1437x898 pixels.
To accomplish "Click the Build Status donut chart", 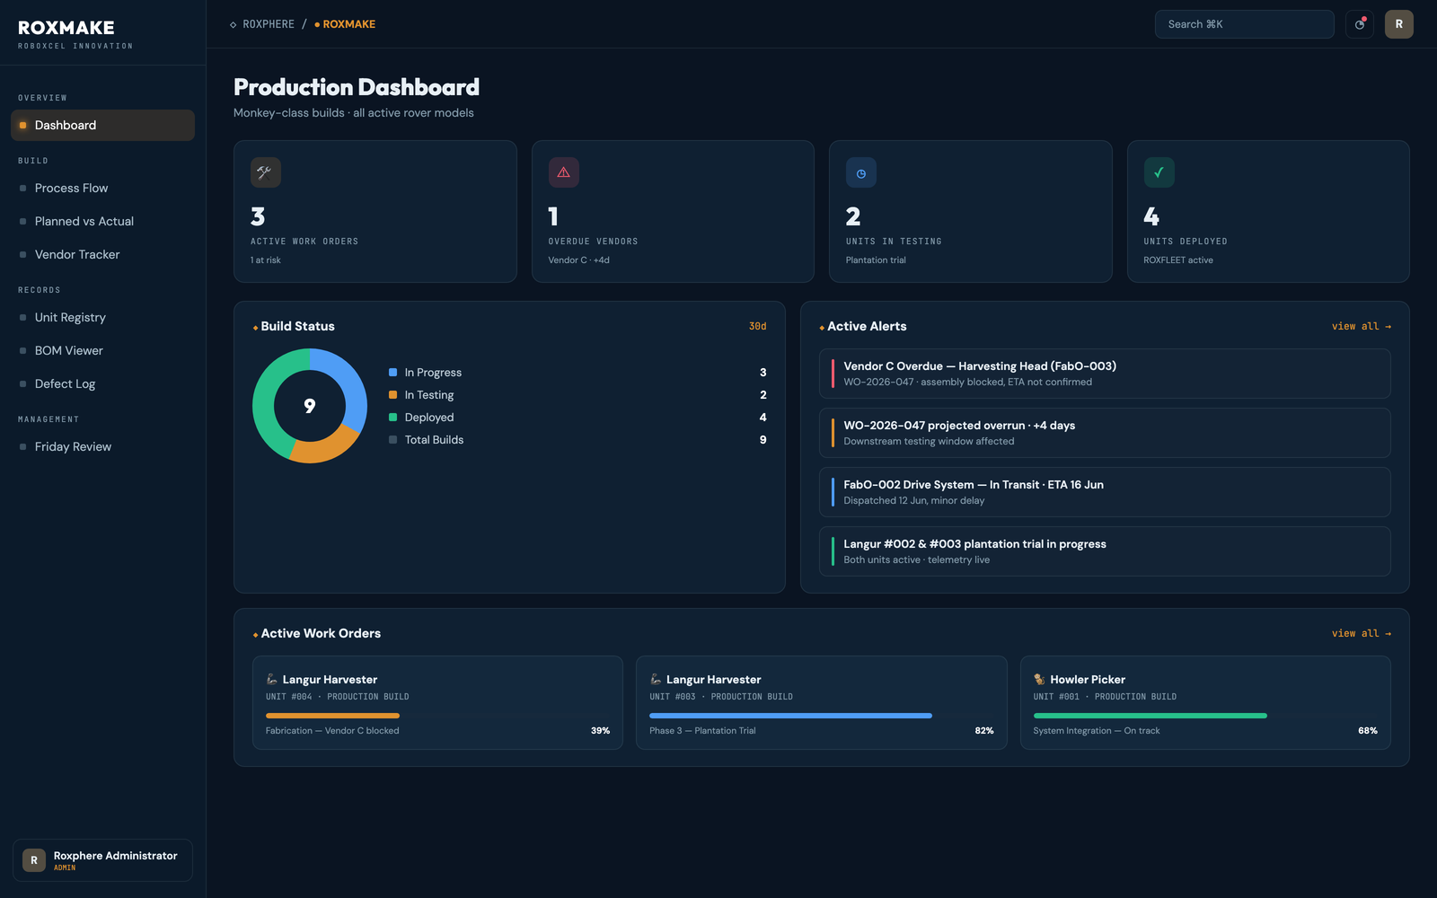I will pyautogui.click(x=310, y=406).
